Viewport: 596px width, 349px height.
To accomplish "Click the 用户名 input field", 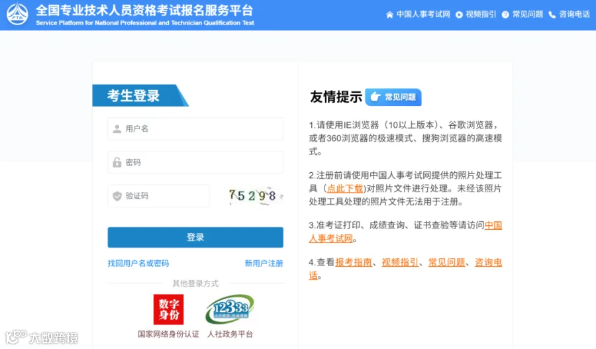I will (195, 129).
